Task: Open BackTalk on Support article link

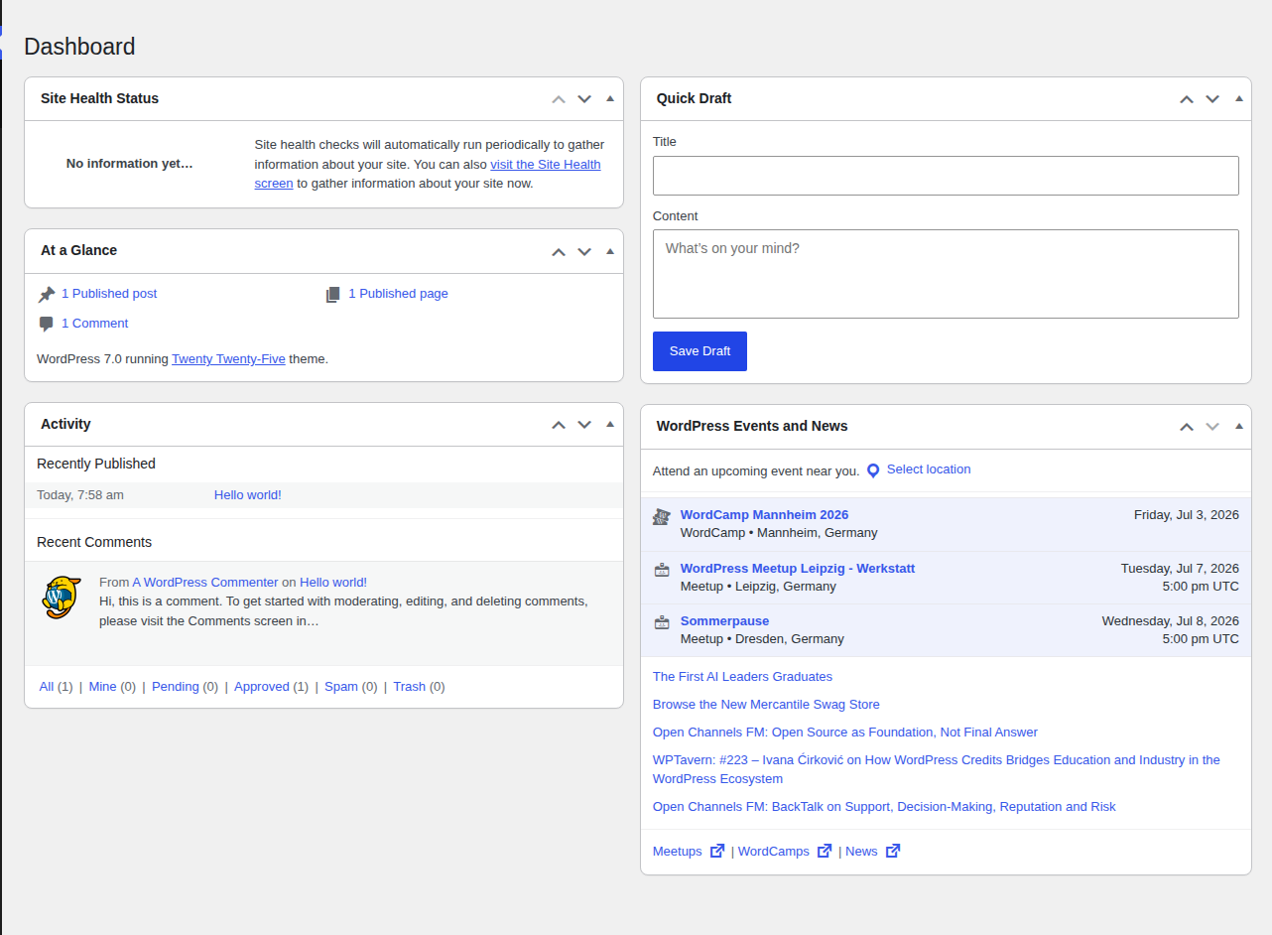Action: 884,807
